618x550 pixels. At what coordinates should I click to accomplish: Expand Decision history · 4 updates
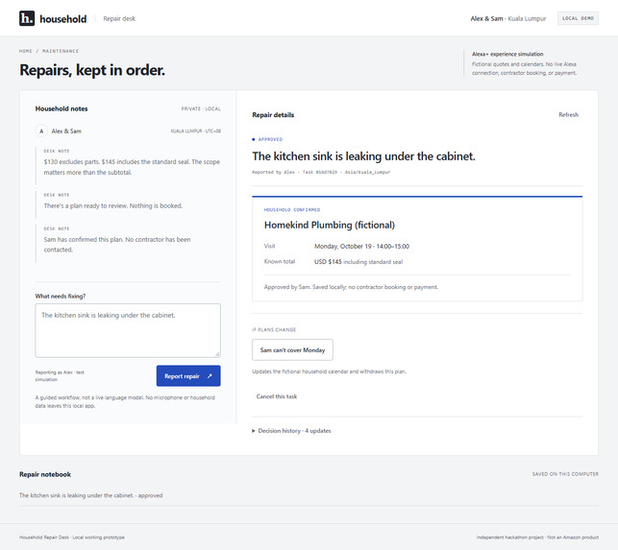[291, 431]
